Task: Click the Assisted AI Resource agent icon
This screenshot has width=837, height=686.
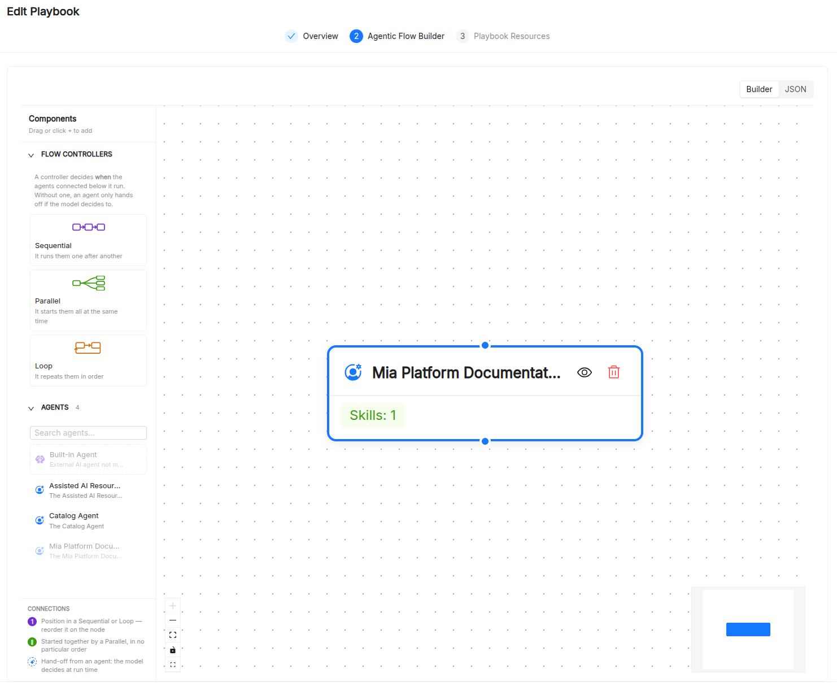Action: (x=40, y=490)
